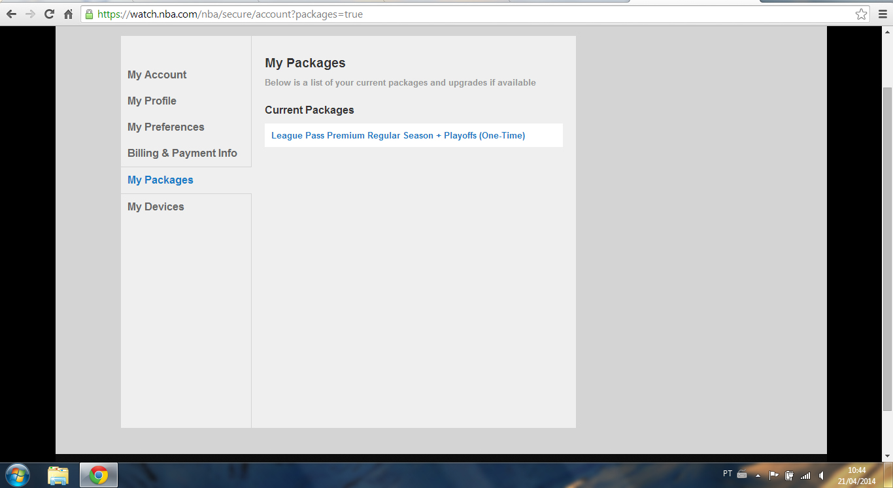Click the package list description text

pyautogui.click(x=400, y=82)
